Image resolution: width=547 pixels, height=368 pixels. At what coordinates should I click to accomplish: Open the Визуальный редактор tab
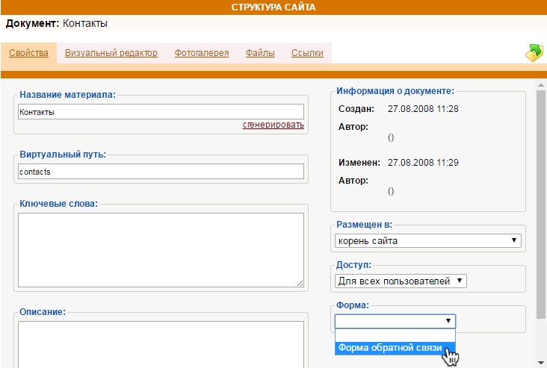[x=111, y=53]
